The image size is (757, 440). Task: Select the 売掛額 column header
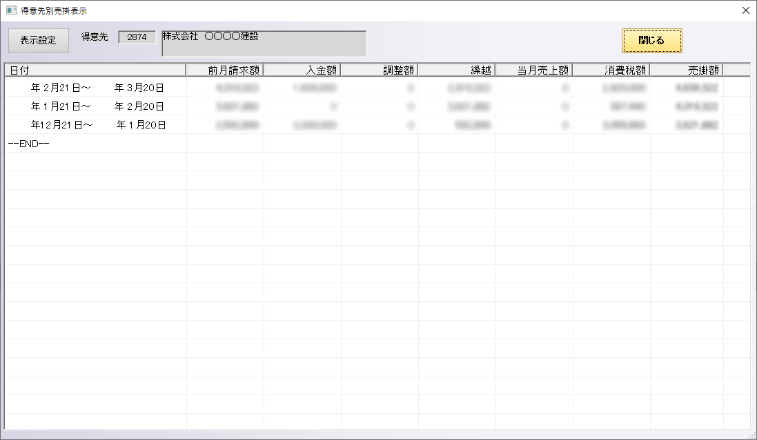tap(686, 70)
